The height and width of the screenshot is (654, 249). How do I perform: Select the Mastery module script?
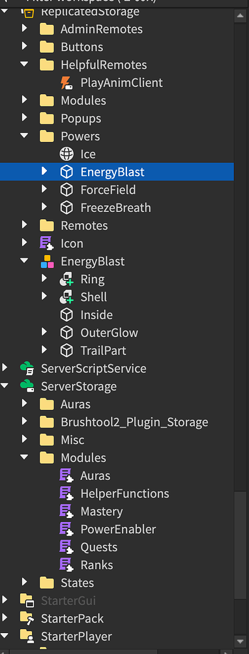pyautogui.click(x=102, y=511)
